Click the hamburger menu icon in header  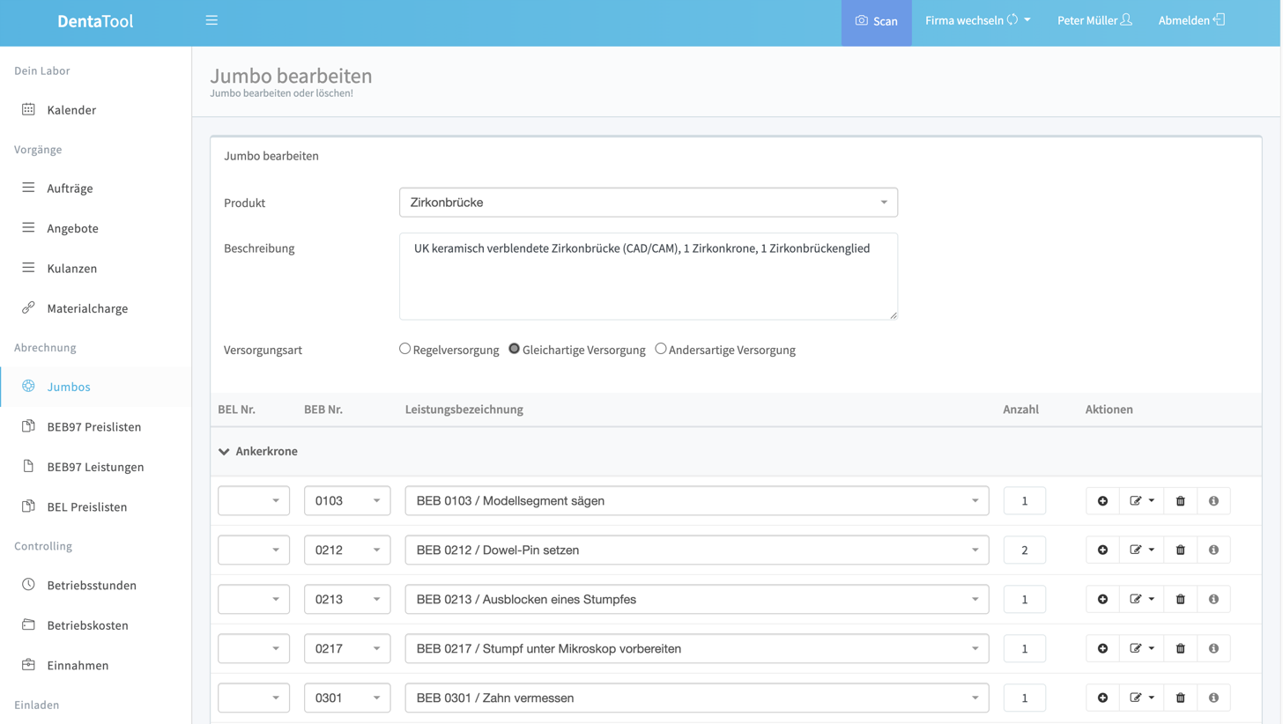click(211, 20)
